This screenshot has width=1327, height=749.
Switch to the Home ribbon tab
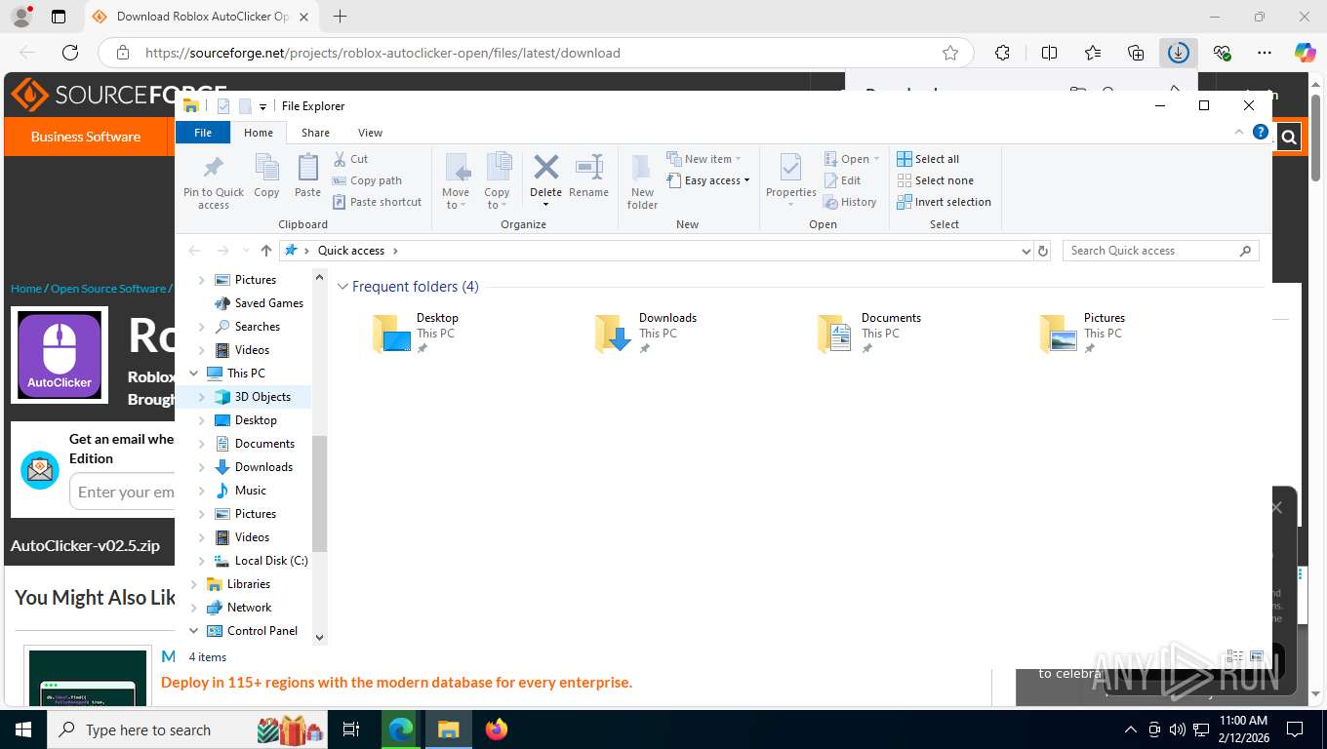coord(259,133)
